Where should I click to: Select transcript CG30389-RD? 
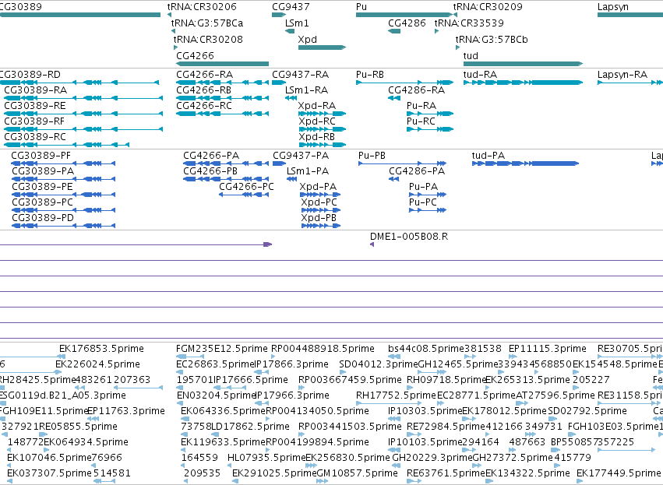[x=30, y=75]
